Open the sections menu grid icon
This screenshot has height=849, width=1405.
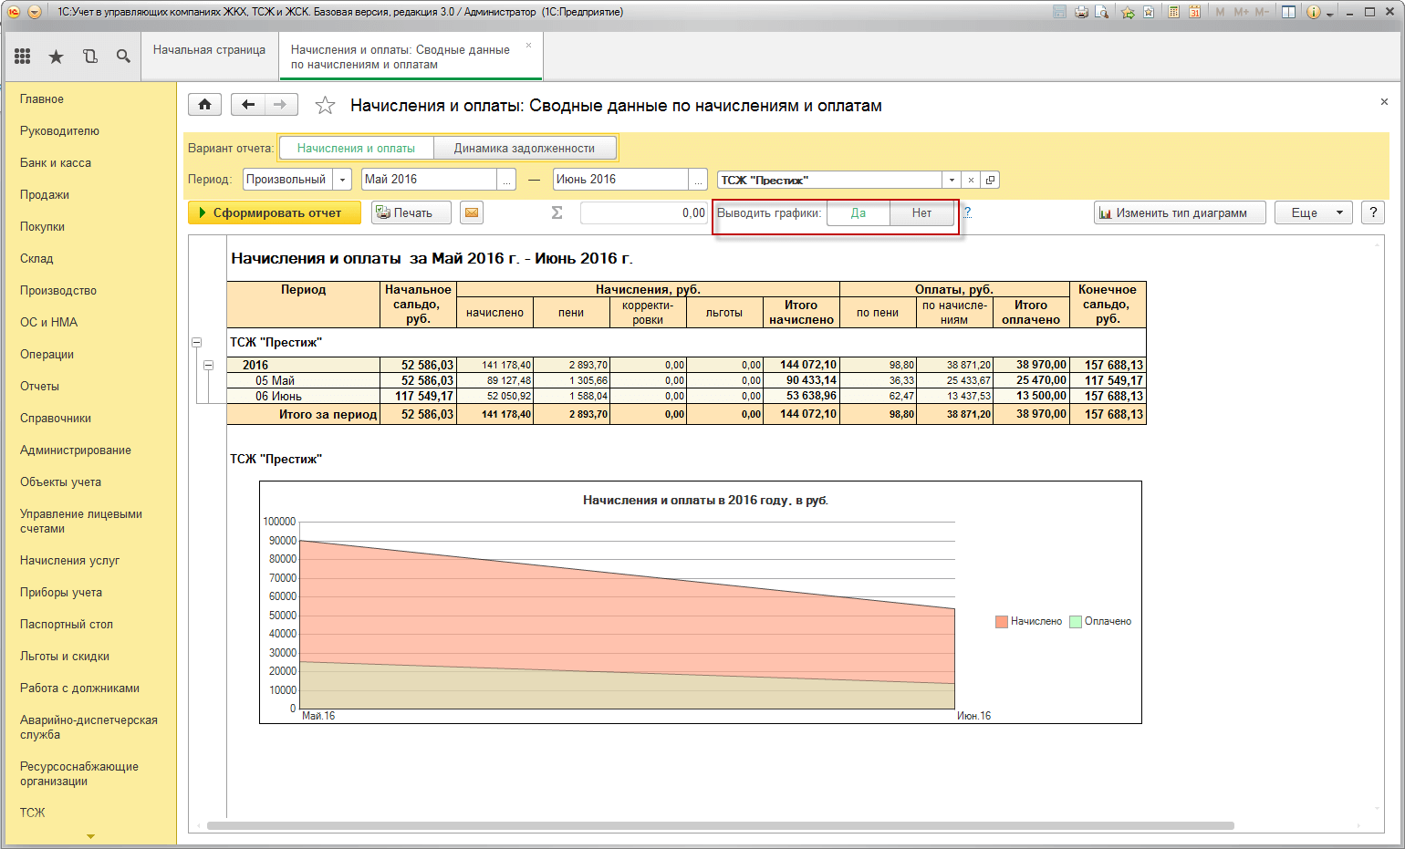(23, 57)
